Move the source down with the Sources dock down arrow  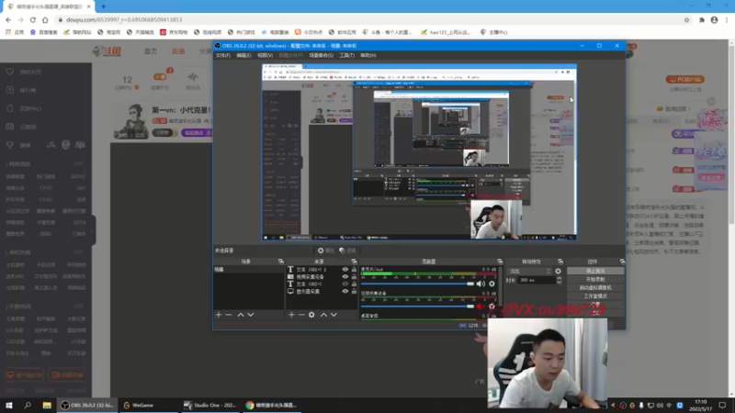[334, 315]
